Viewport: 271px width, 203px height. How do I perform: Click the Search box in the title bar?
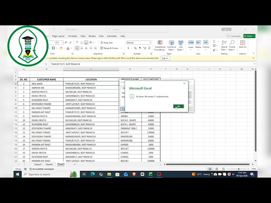pos(137,30)
